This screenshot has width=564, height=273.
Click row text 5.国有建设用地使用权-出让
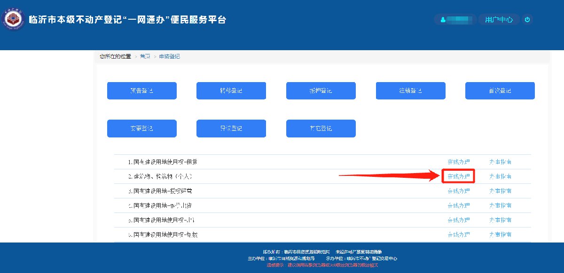(163, 220)
